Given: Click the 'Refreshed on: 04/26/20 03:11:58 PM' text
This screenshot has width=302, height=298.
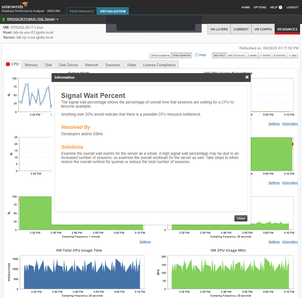Looking at the screenshot, I should click(269, 48).
